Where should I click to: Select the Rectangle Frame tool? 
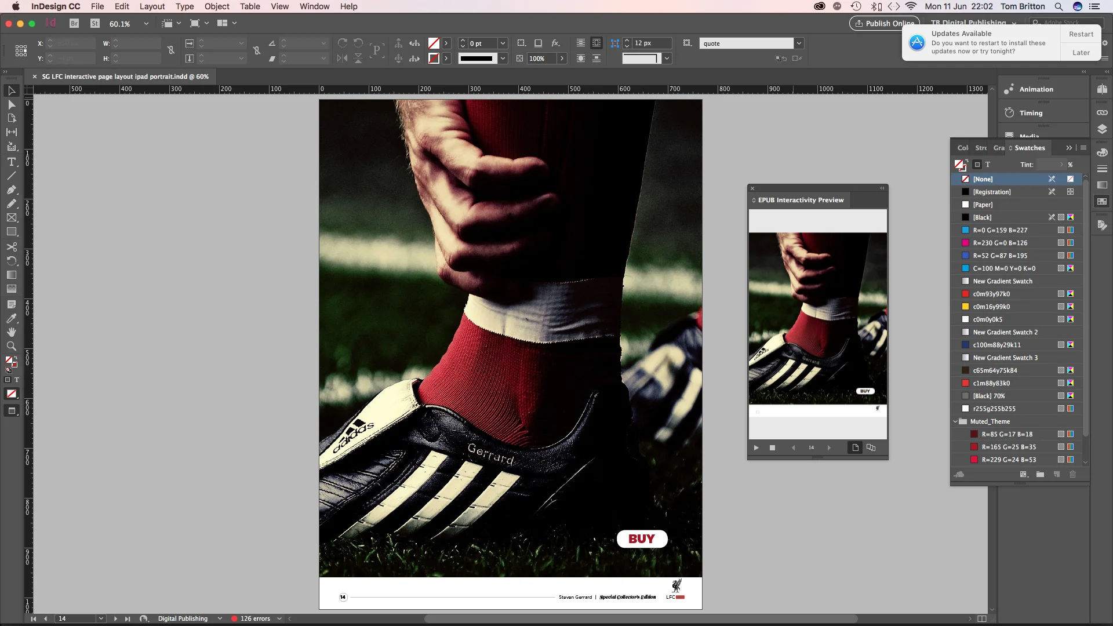[11, 218]
